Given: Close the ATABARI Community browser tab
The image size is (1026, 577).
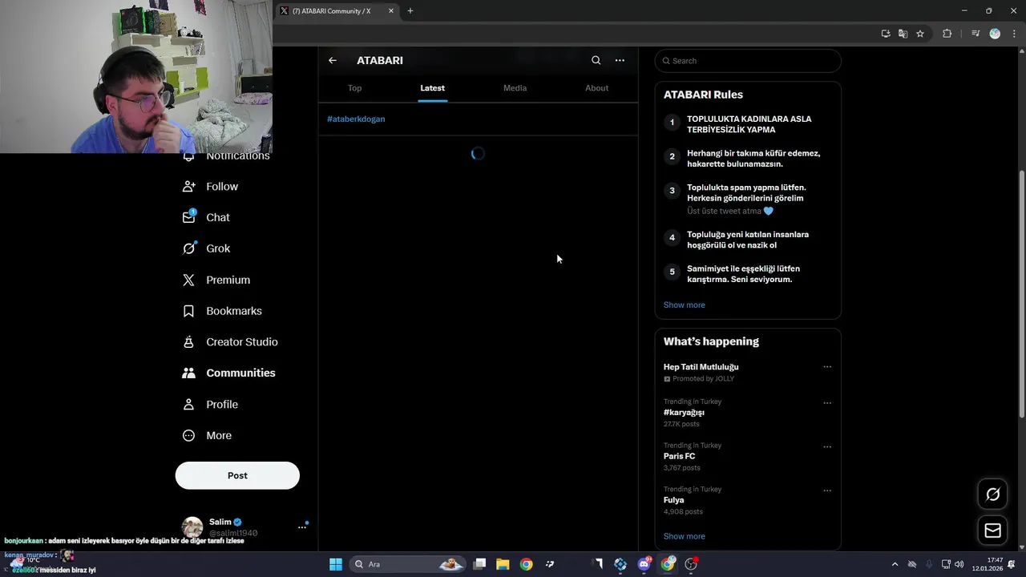Looking at the screenshot, I should click(x=391, y=11).
